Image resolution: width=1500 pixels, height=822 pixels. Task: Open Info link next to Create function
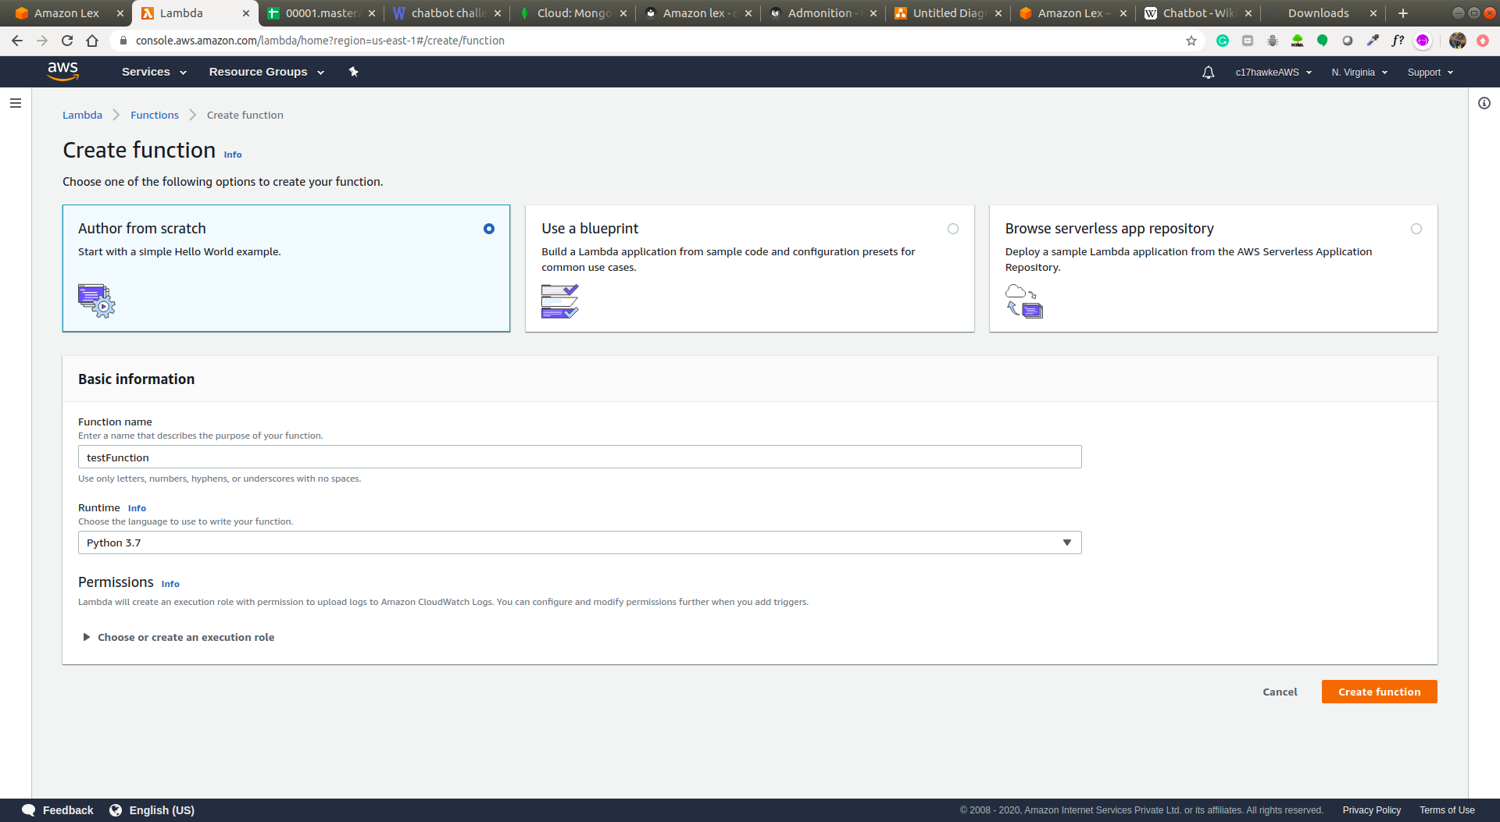tap(233, 155)
